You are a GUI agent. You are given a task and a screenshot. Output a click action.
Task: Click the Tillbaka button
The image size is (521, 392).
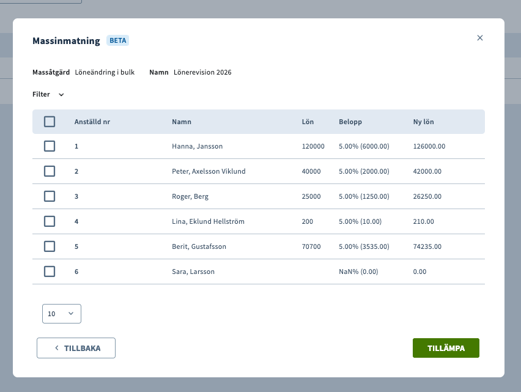pyautogui.click(x=76, y=348)
